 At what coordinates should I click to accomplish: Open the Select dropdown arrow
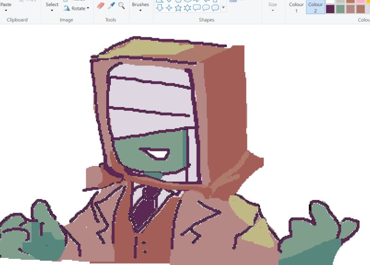pos(52,10)
